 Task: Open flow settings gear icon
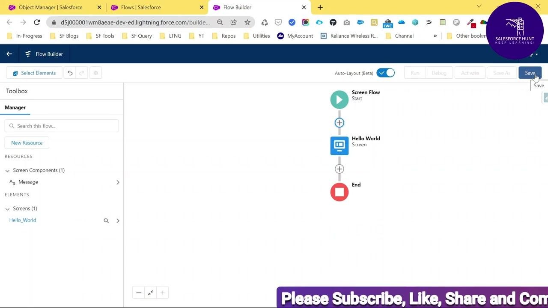click(x=96, y=73)
